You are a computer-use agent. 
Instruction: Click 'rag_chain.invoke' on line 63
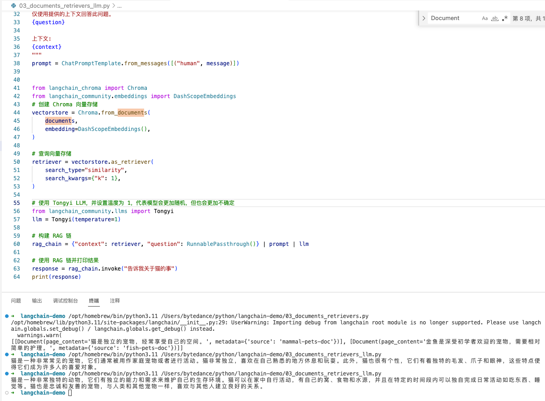point(94,269)
